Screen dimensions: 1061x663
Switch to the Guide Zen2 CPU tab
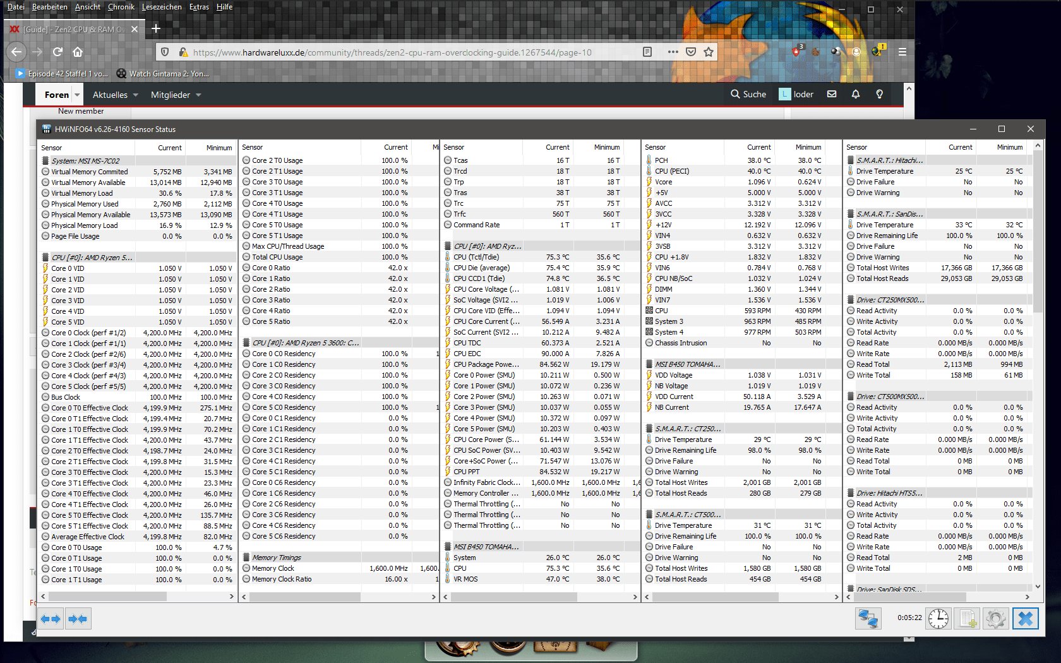74,29
